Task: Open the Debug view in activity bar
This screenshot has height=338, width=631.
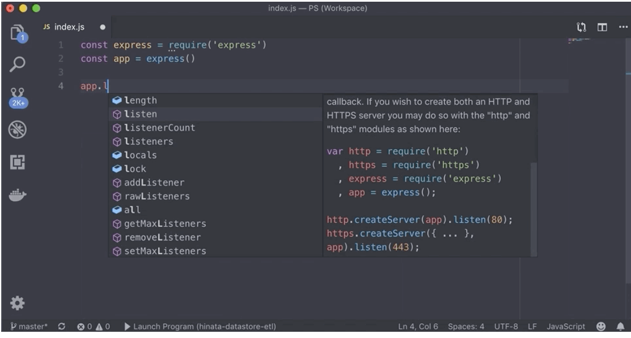Action: 18,130
